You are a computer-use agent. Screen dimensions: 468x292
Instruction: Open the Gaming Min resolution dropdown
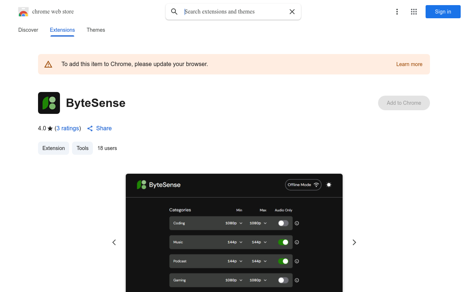(234, 280)
